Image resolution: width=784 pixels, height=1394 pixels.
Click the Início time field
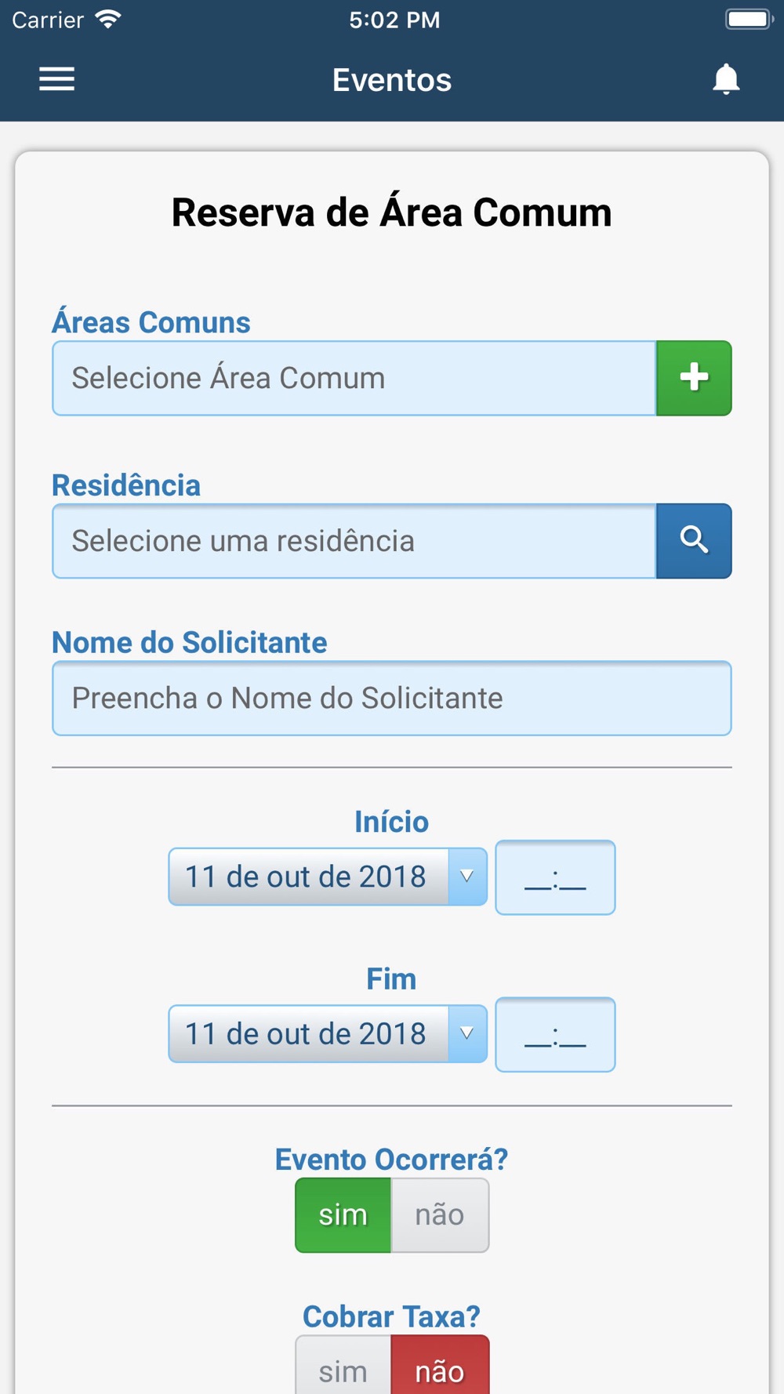pyautogui.click(x=555, y=877)
